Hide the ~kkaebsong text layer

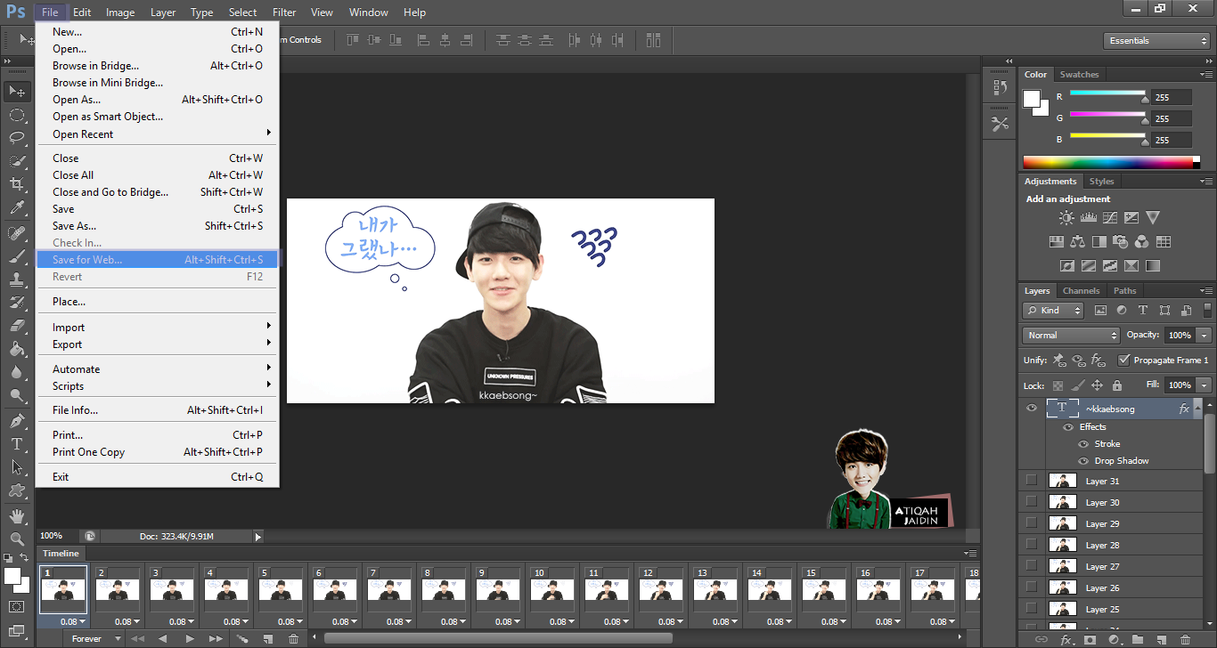point(1032,409)
